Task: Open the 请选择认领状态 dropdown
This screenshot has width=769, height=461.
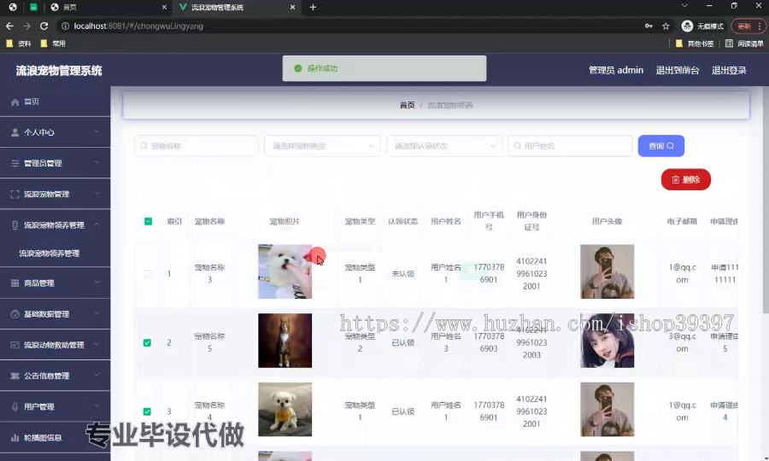Action: (444, 146)
